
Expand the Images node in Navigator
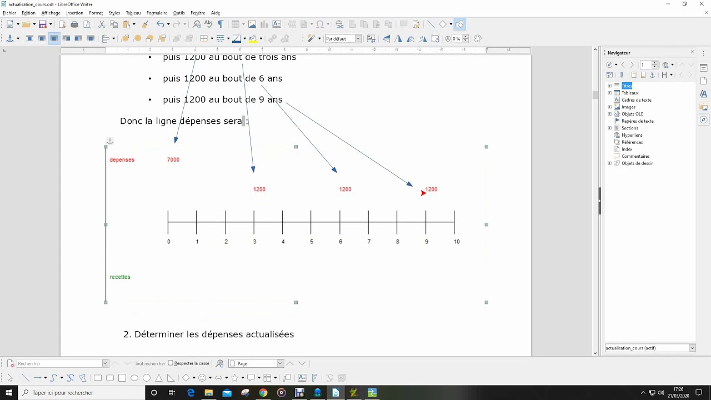pos(610,107)
